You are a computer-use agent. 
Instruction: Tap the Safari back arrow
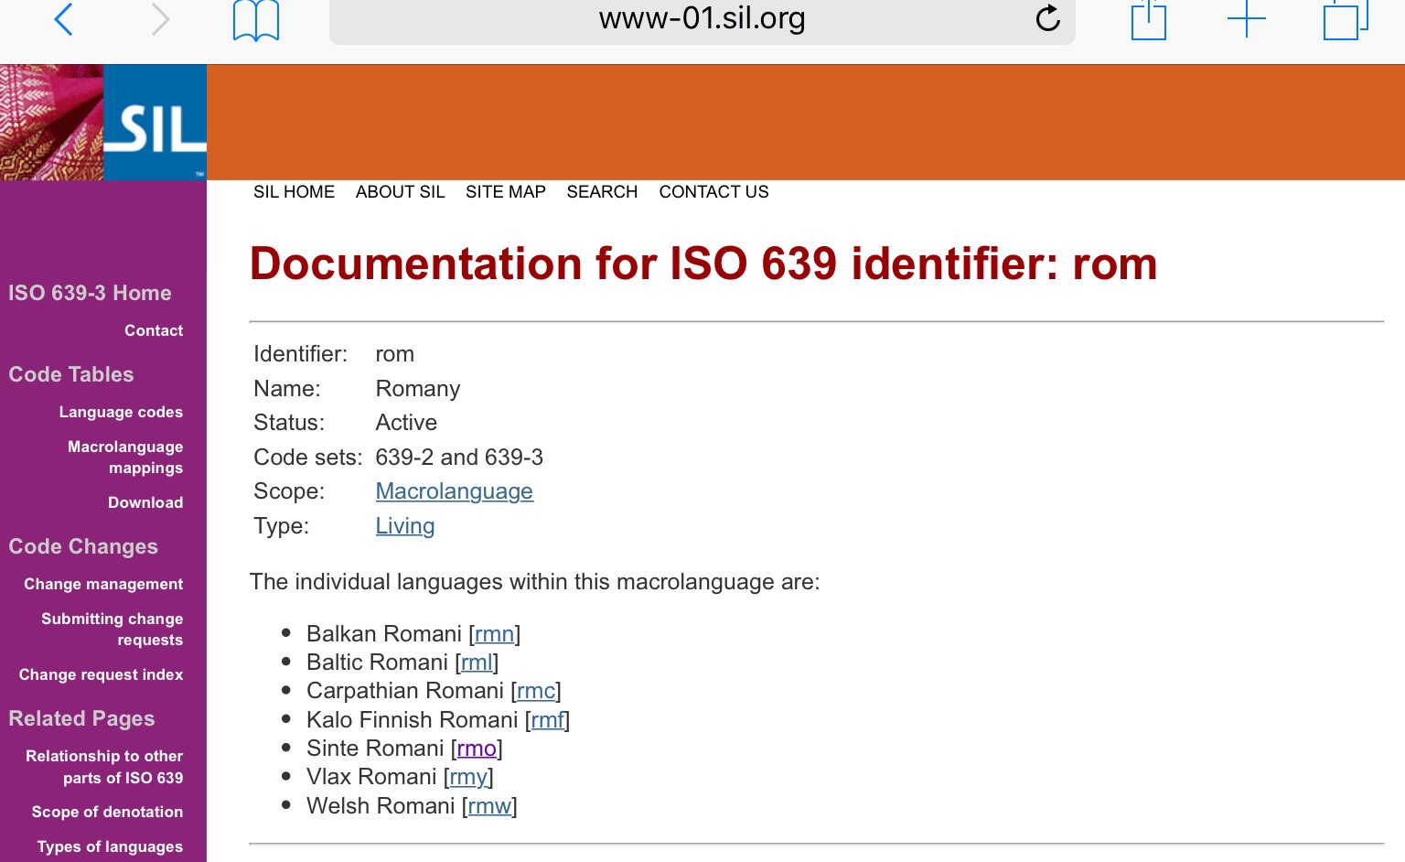coord(63,19)
